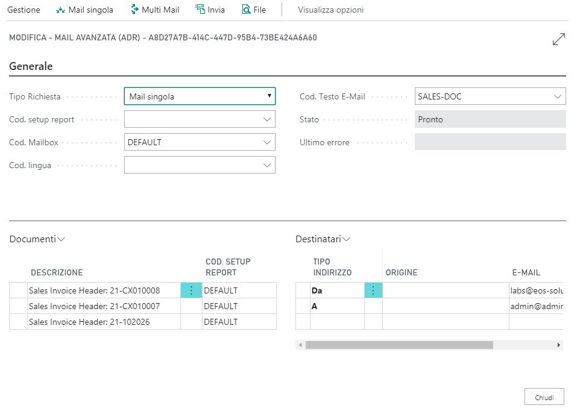Click right arrow of horizontal scrollbar

[x=559, y=345]
